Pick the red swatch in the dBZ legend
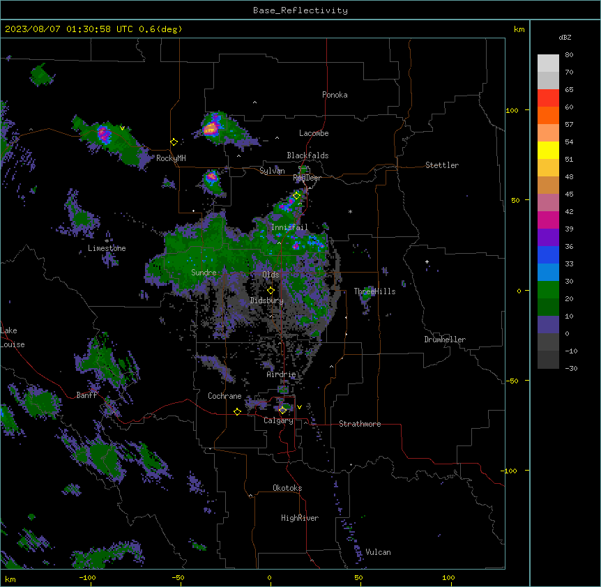Viewport: 601px width, 587px height. (x=548, y=98)
